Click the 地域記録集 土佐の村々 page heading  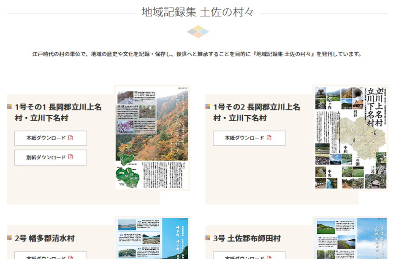pos(198,12)
